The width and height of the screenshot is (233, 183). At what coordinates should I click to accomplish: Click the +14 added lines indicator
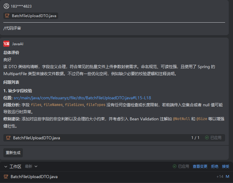click(220, 177)
